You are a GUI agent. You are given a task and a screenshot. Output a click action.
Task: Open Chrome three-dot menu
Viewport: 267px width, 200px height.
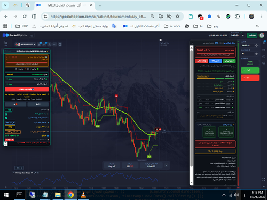click(261, 17)
